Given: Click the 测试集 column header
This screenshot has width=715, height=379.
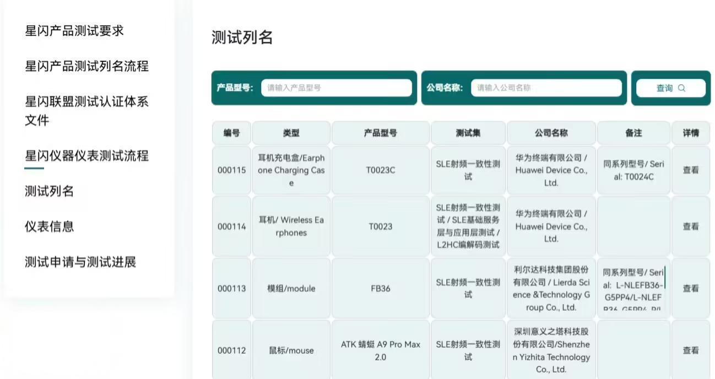Looking at the screenshot, I should pos(468,133).
